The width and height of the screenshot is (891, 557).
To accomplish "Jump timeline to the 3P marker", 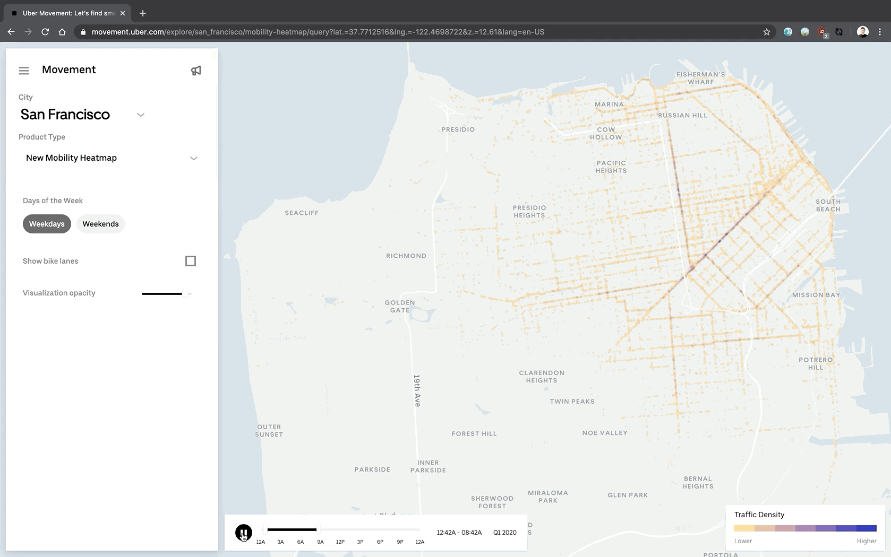I will coord(360,542).
